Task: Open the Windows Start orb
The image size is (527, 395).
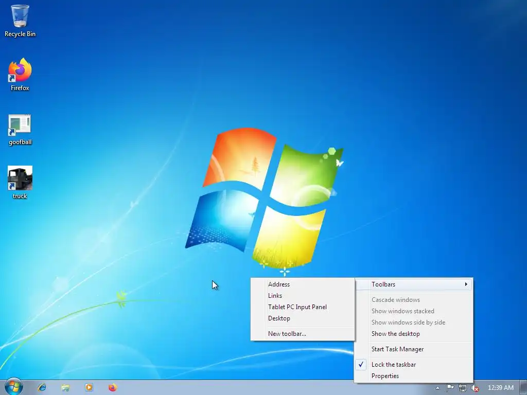Action: [x=14, y=387]
